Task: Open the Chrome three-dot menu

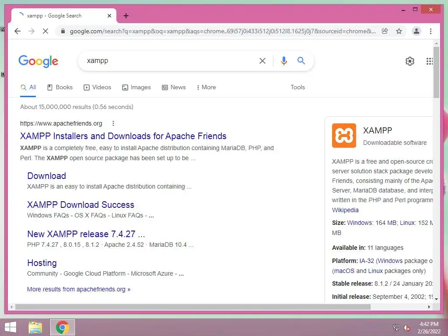Action: [430, 31]
